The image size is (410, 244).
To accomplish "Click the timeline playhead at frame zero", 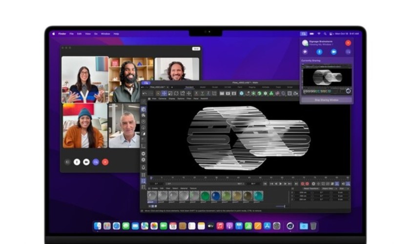I will coord(151,178).
